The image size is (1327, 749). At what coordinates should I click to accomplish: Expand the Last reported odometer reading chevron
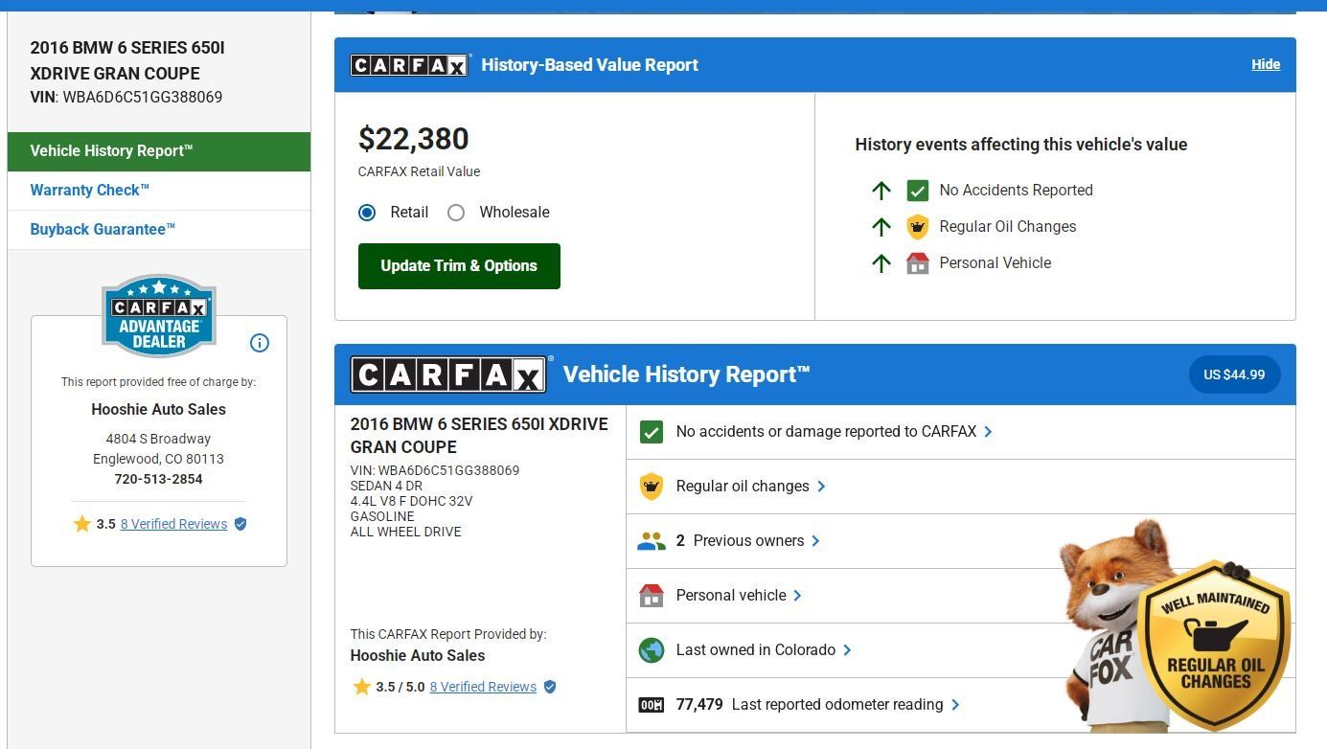[x=955, y=705]
